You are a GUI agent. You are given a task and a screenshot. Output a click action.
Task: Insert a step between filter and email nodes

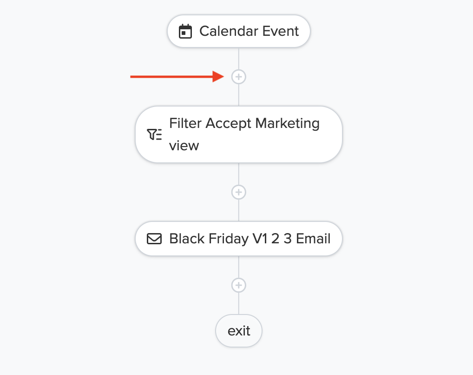coord(239,192)
